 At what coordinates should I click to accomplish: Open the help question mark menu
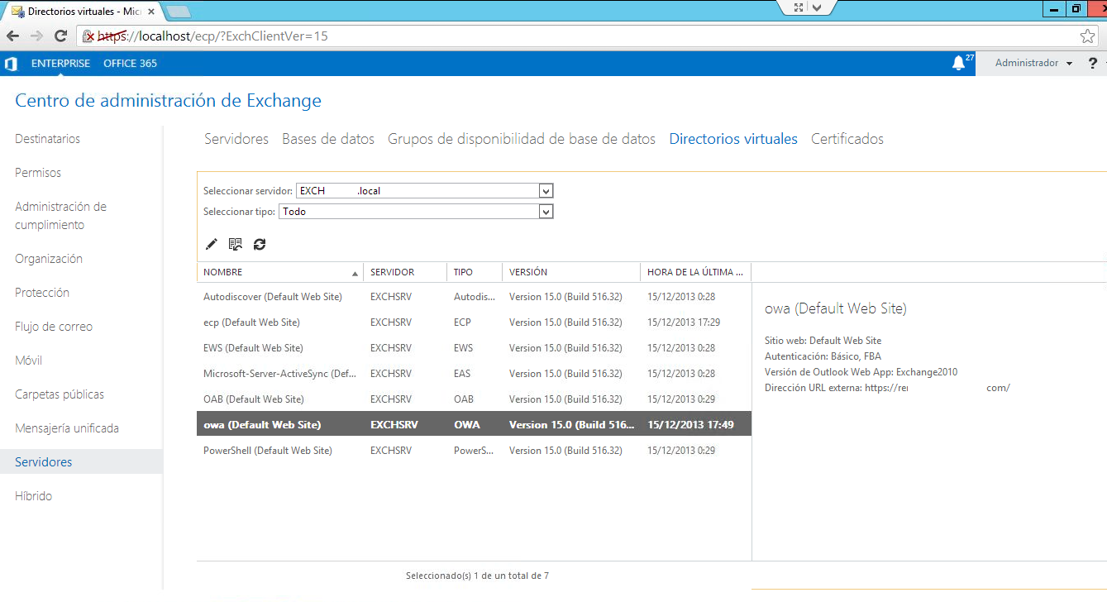[x=1092, y=64]
